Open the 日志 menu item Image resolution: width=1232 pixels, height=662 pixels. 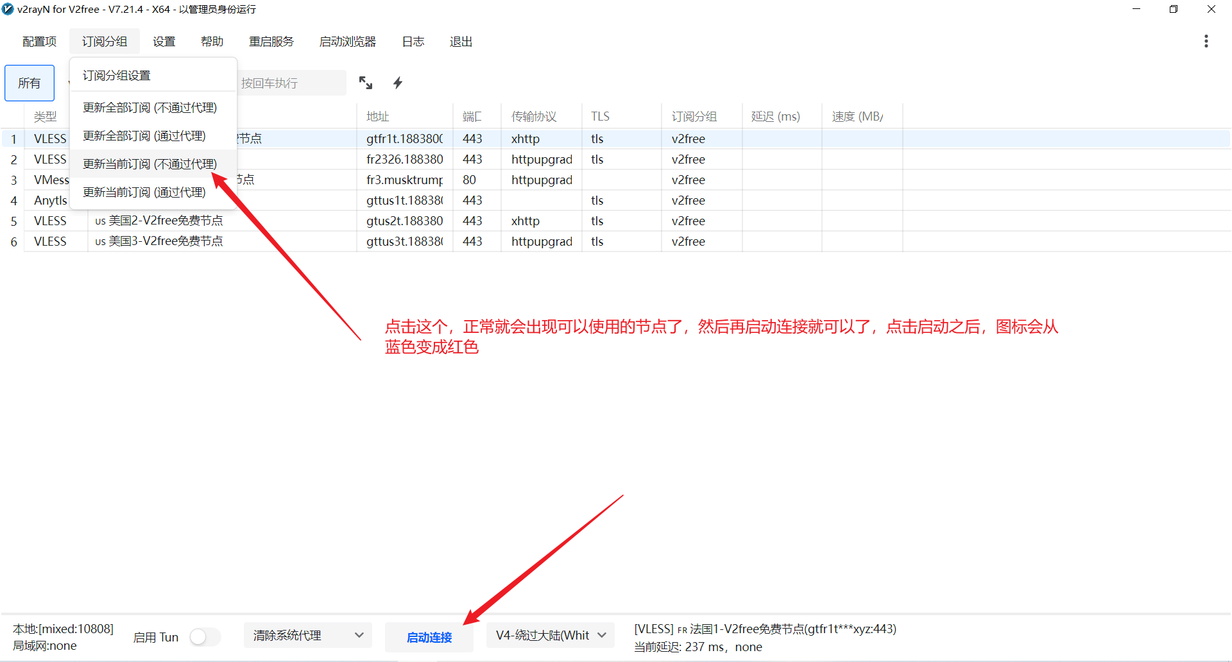413,42
